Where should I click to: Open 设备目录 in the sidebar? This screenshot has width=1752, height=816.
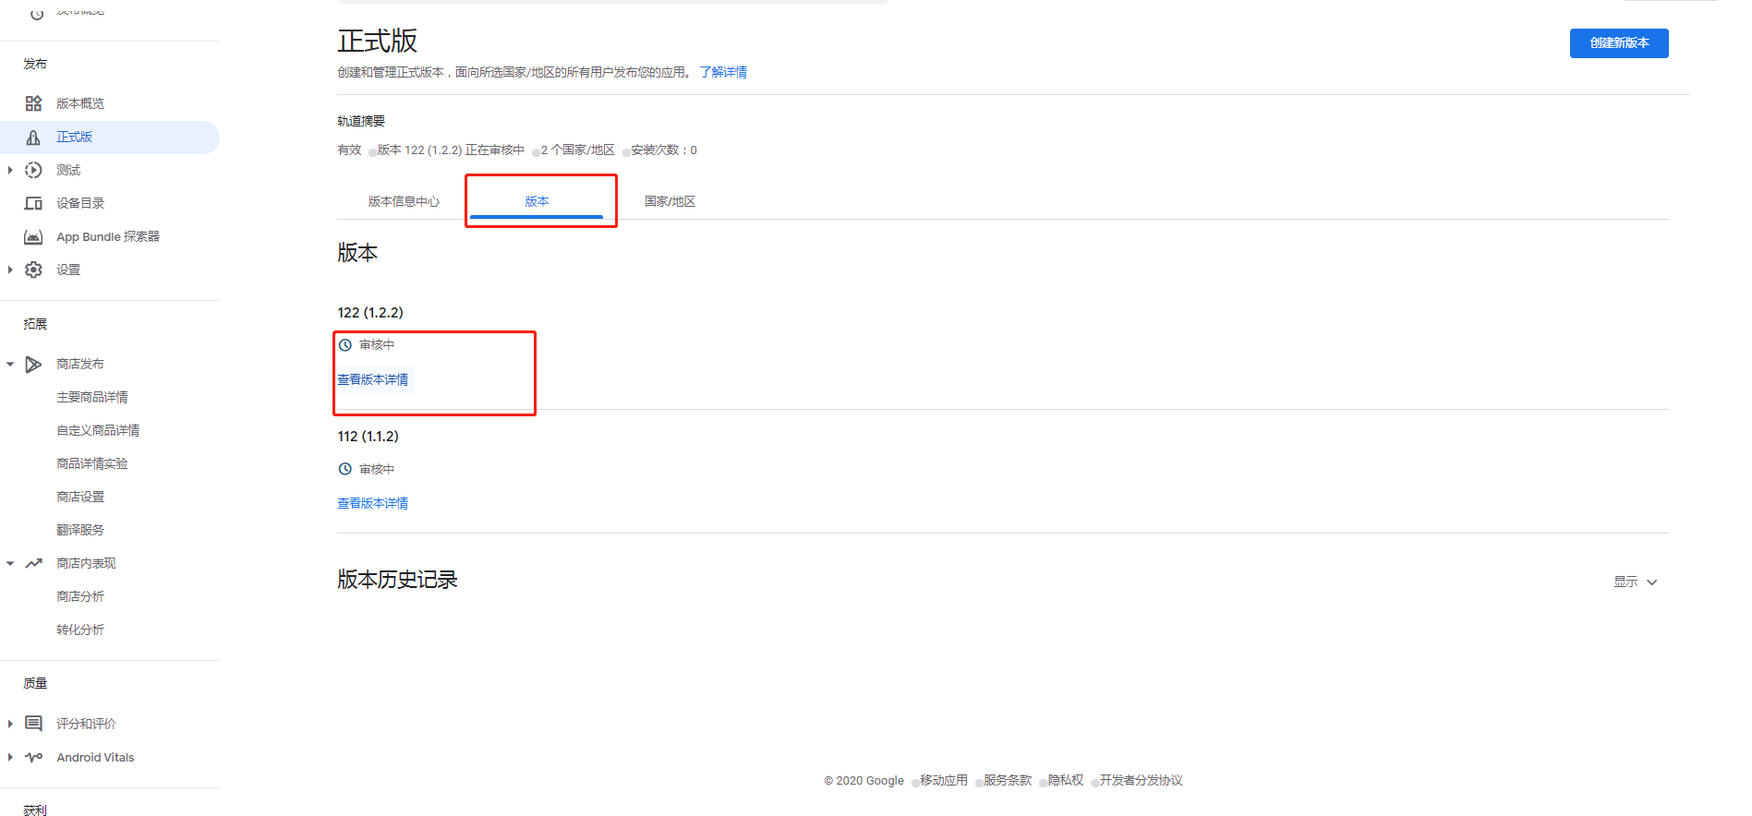(x=80, y=203)
